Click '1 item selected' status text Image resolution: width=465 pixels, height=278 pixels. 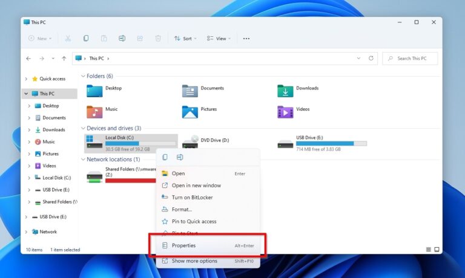(x=65, y=250)
